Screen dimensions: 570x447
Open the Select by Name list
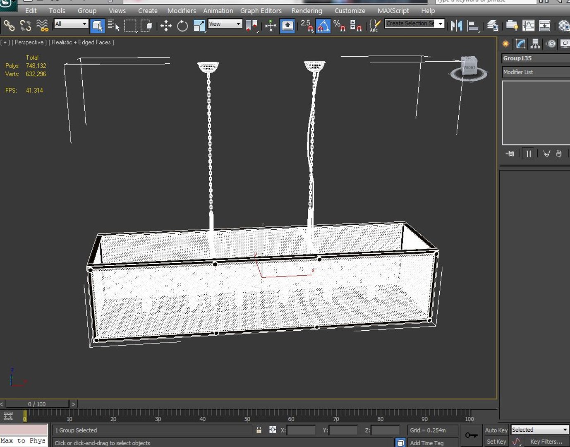(113, 26)
